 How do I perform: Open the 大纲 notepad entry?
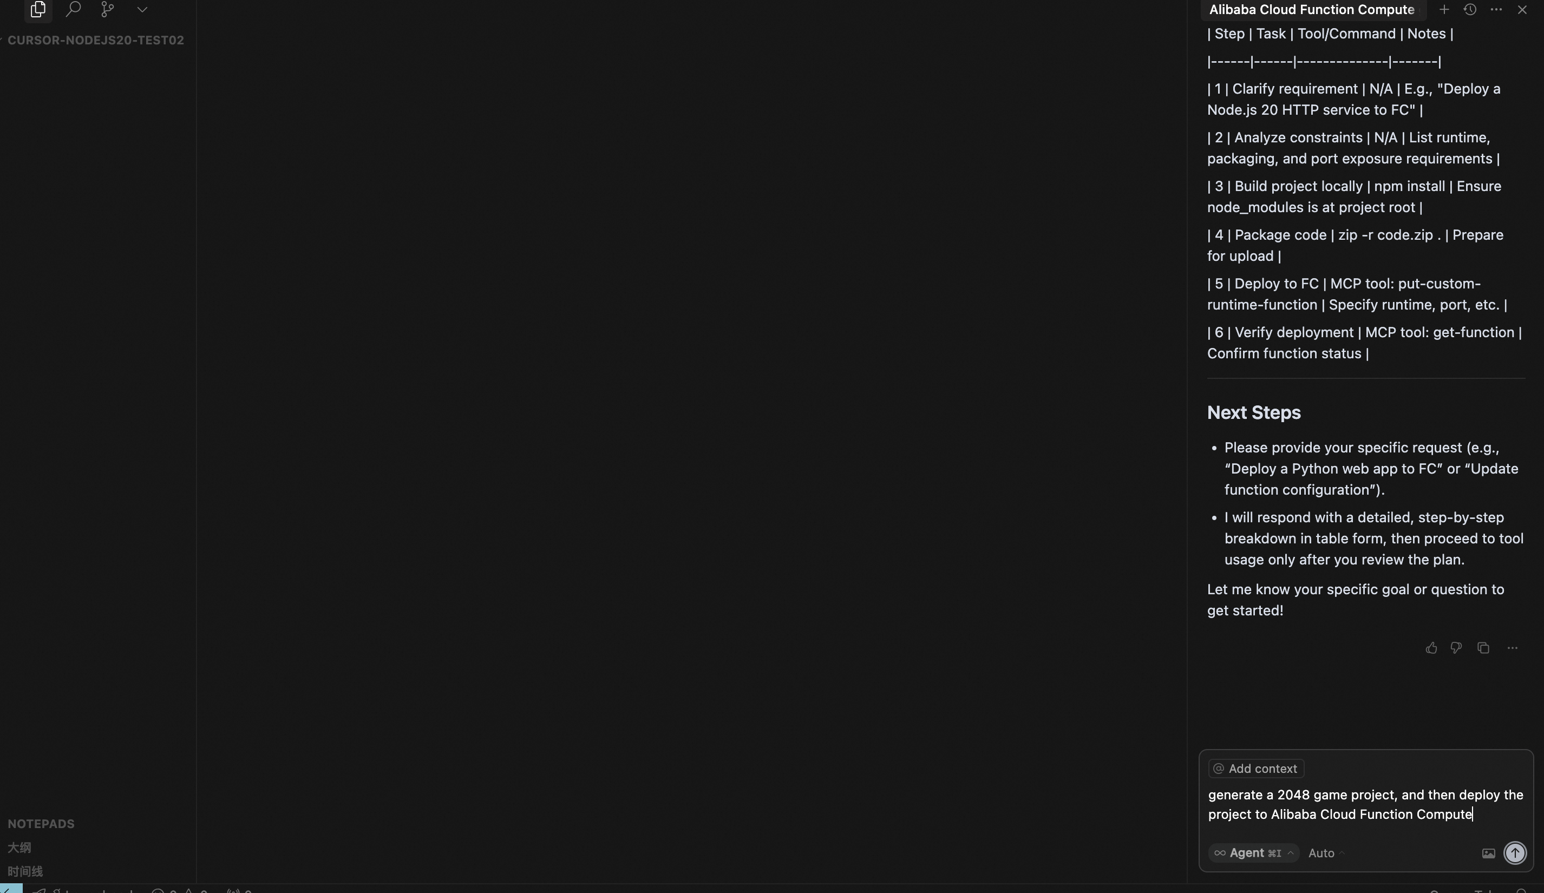pos(19,848)
